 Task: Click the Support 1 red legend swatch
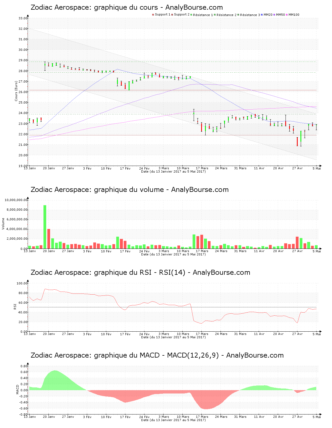[153, 15]
